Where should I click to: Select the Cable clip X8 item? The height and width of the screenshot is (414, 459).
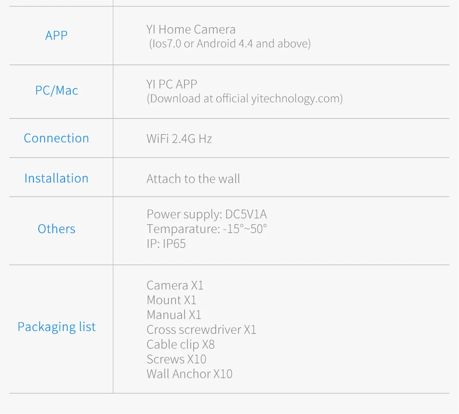point(180,345)
